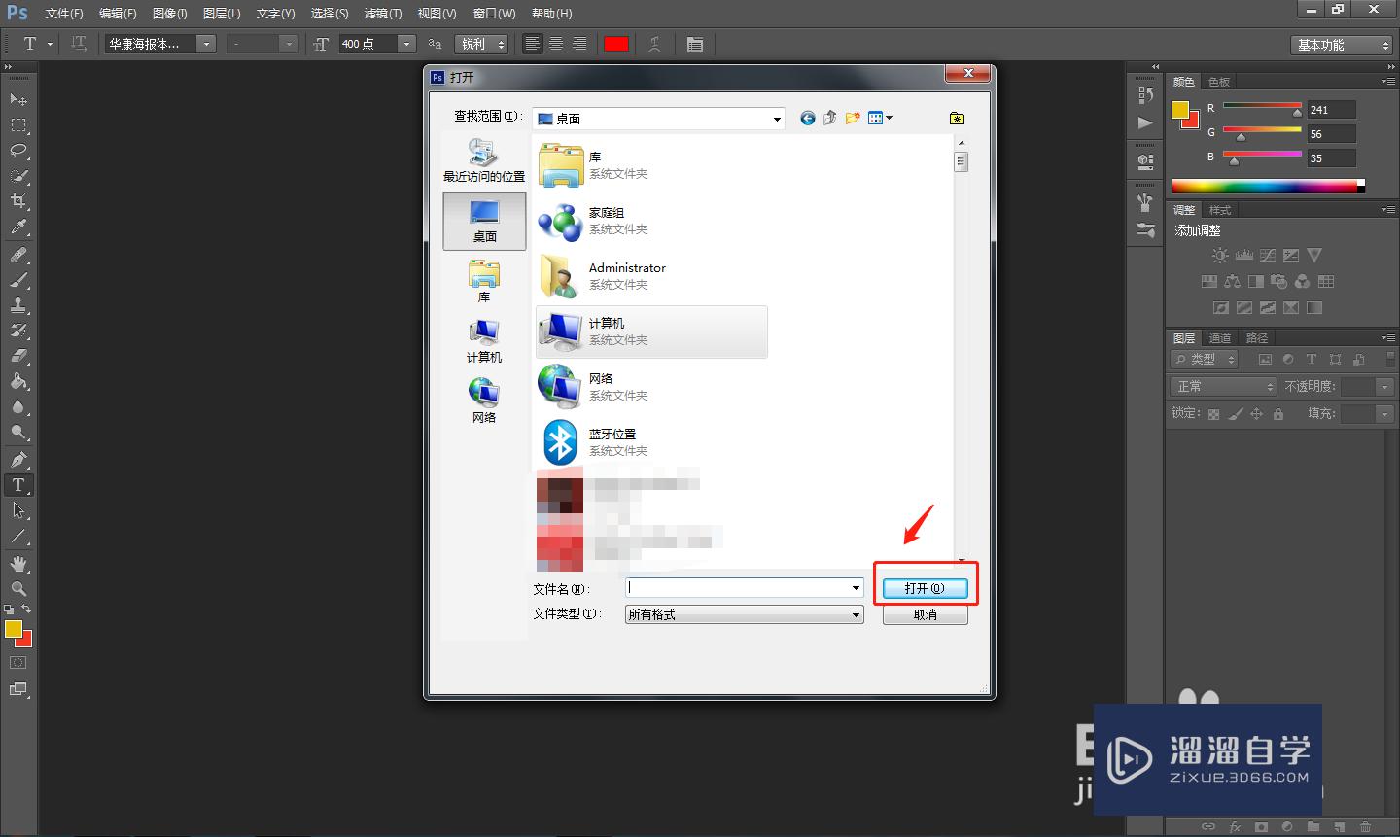Screen dimensions: 1400x837
Task: Select the Move tool in the toolbar
Action: pyautogui.click(x=18, y=98)
